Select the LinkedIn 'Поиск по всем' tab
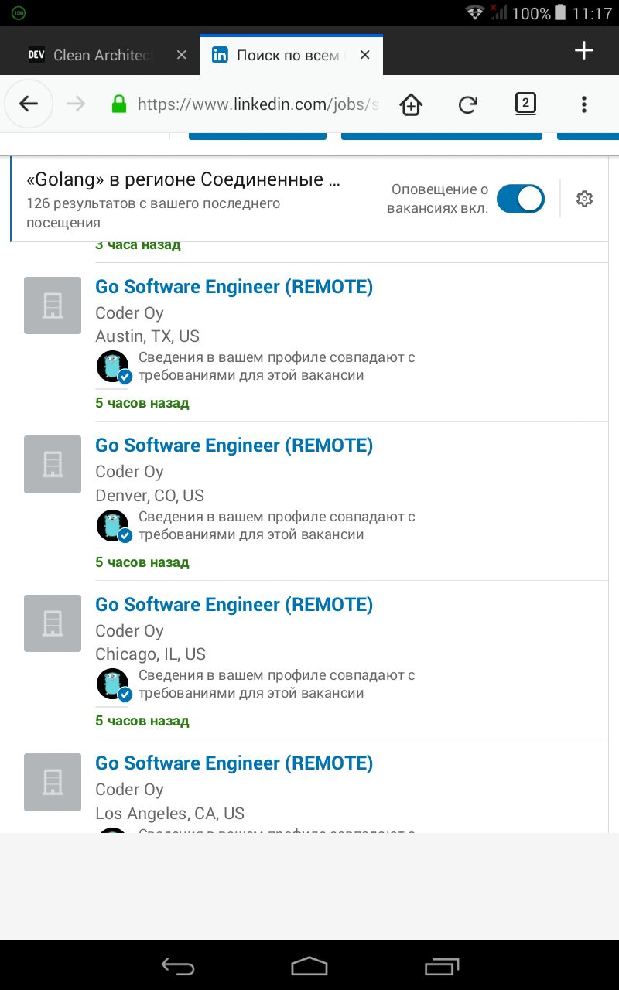The width and height of the screenshot is (619, 990). 291,55
